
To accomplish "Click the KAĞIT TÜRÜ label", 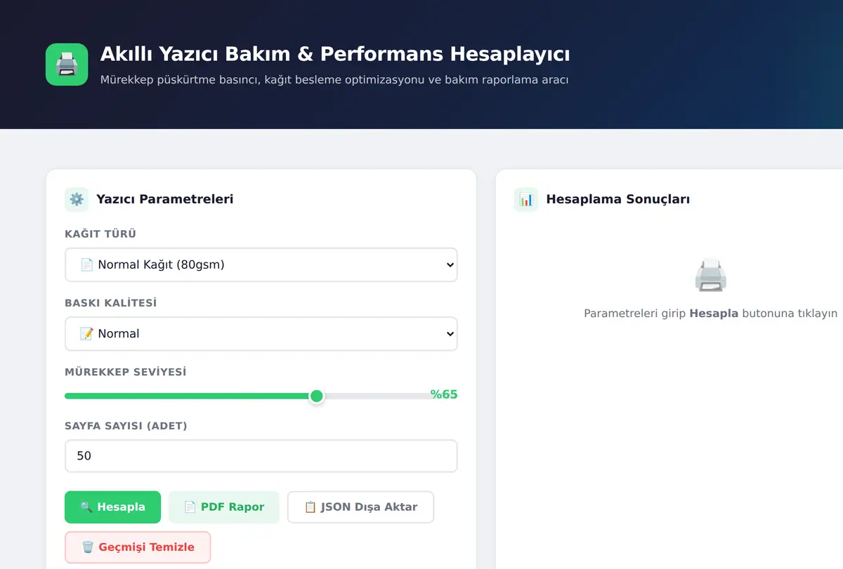I will click(x=100, y=234).
